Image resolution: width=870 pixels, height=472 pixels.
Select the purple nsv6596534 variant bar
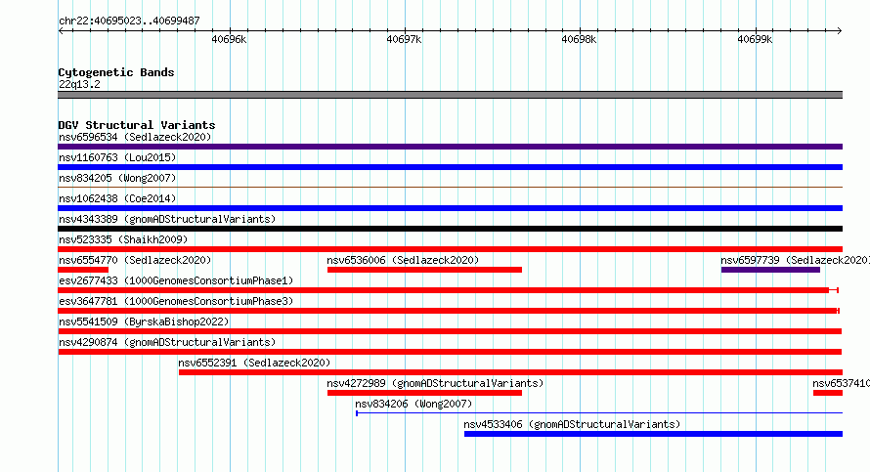(x=450, y=147)
